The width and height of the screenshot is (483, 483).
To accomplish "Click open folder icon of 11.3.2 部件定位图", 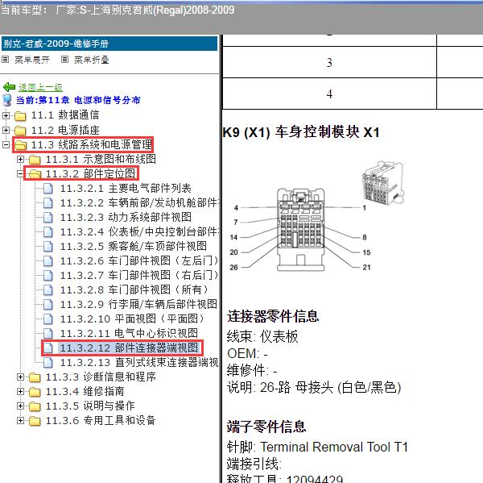I will coord(35,173).
